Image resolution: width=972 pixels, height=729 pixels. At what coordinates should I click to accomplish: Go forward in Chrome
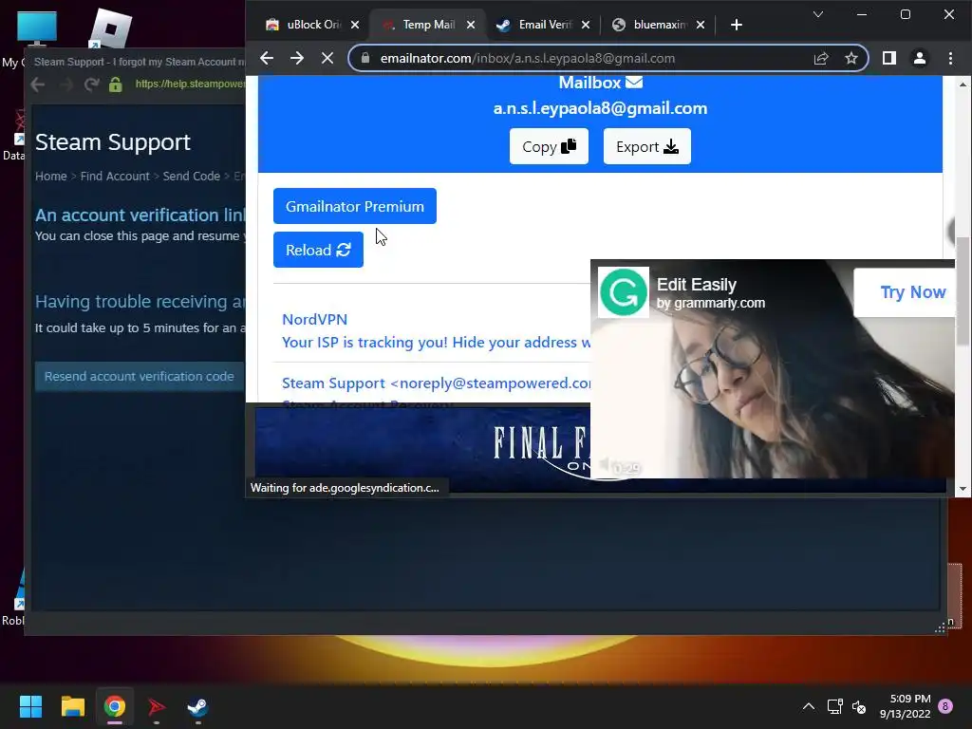pos(297,58)
